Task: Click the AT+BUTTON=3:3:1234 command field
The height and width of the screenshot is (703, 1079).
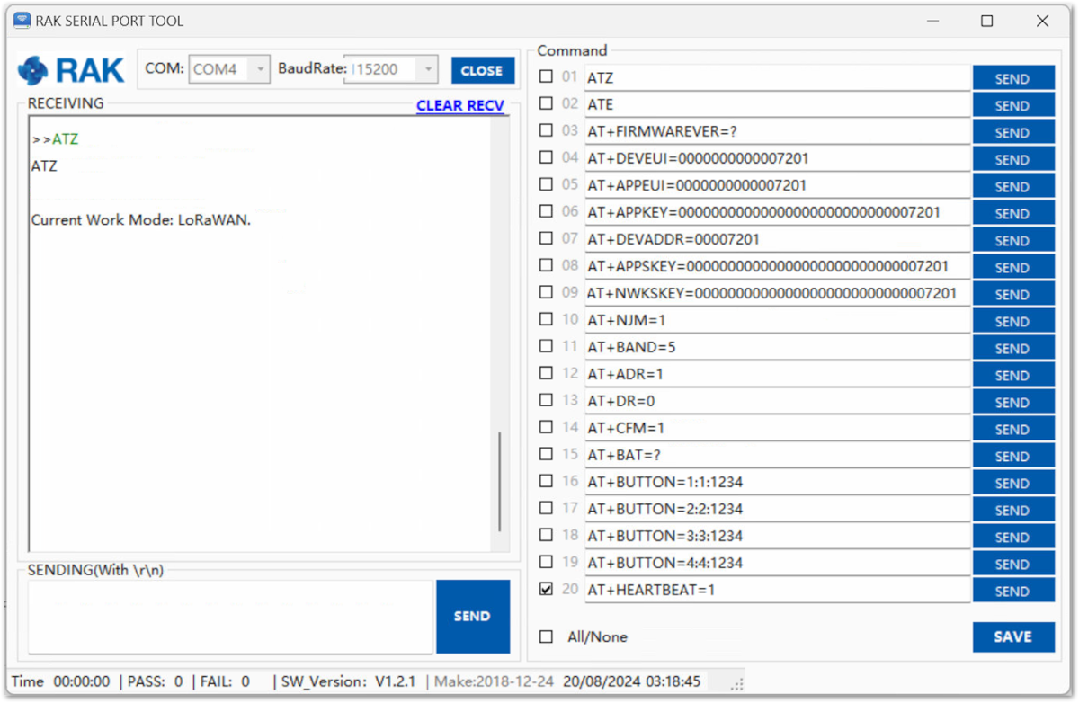Action: pyautogui.click(x=778, y=536)
